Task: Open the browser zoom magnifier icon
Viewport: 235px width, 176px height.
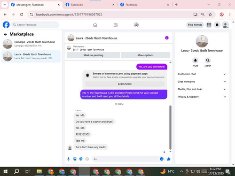Action: (x=203, y=15)
